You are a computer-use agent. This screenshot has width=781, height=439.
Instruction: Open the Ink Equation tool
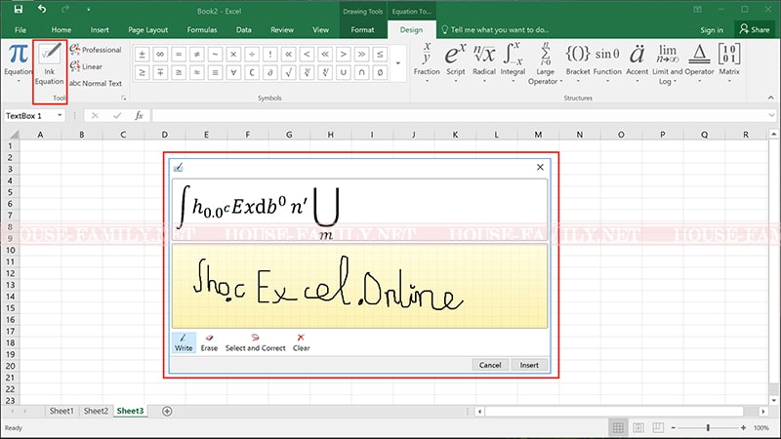pyautogui.click(x=50, y=65)
